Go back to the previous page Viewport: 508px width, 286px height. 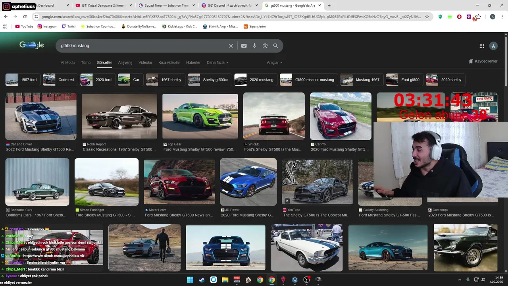click(6, 17)
